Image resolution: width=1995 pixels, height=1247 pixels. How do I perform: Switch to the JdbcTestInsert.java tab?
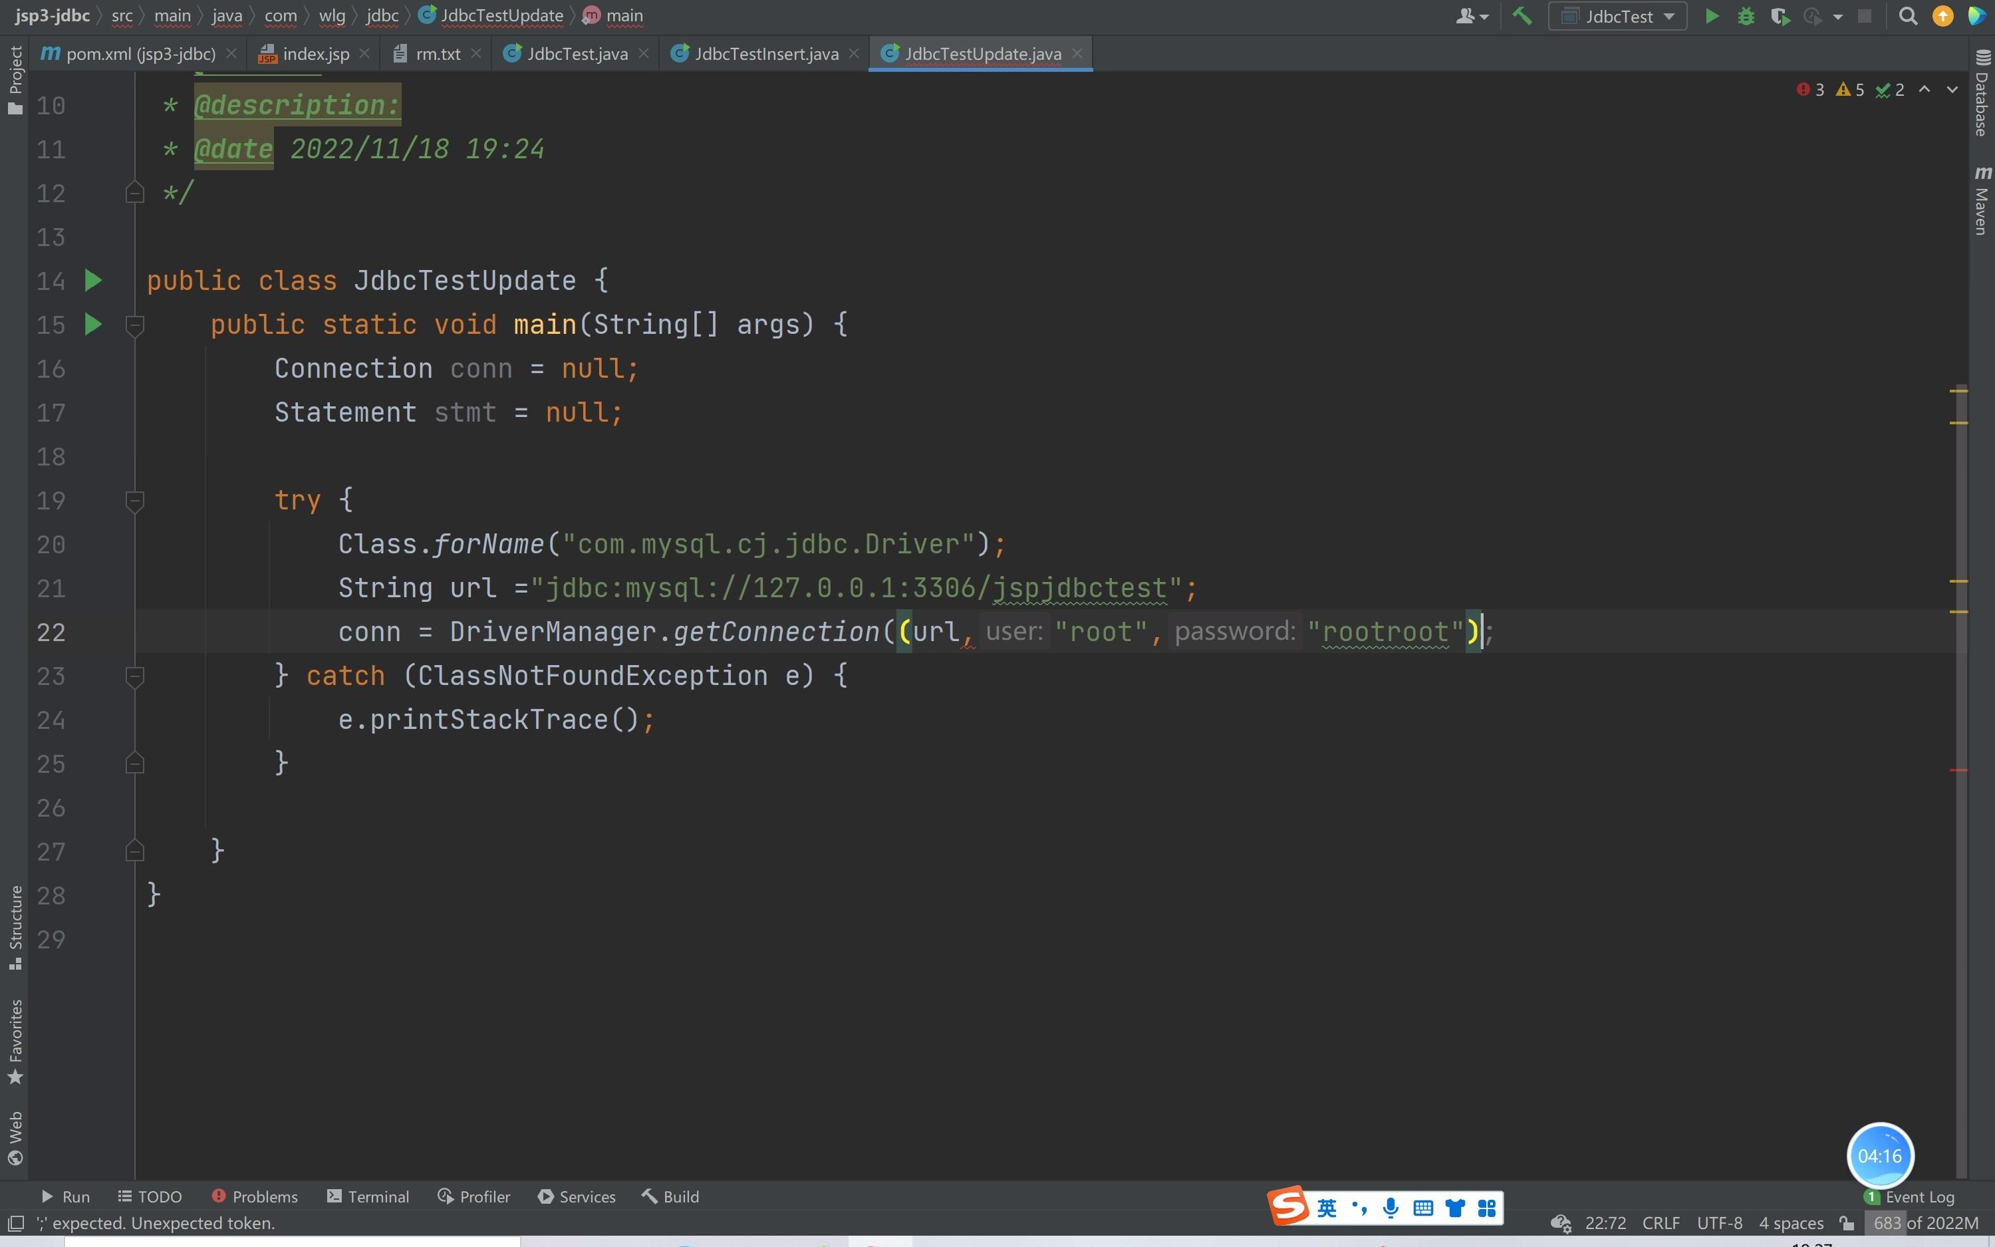pyautogui.click(x=765, y=54)
